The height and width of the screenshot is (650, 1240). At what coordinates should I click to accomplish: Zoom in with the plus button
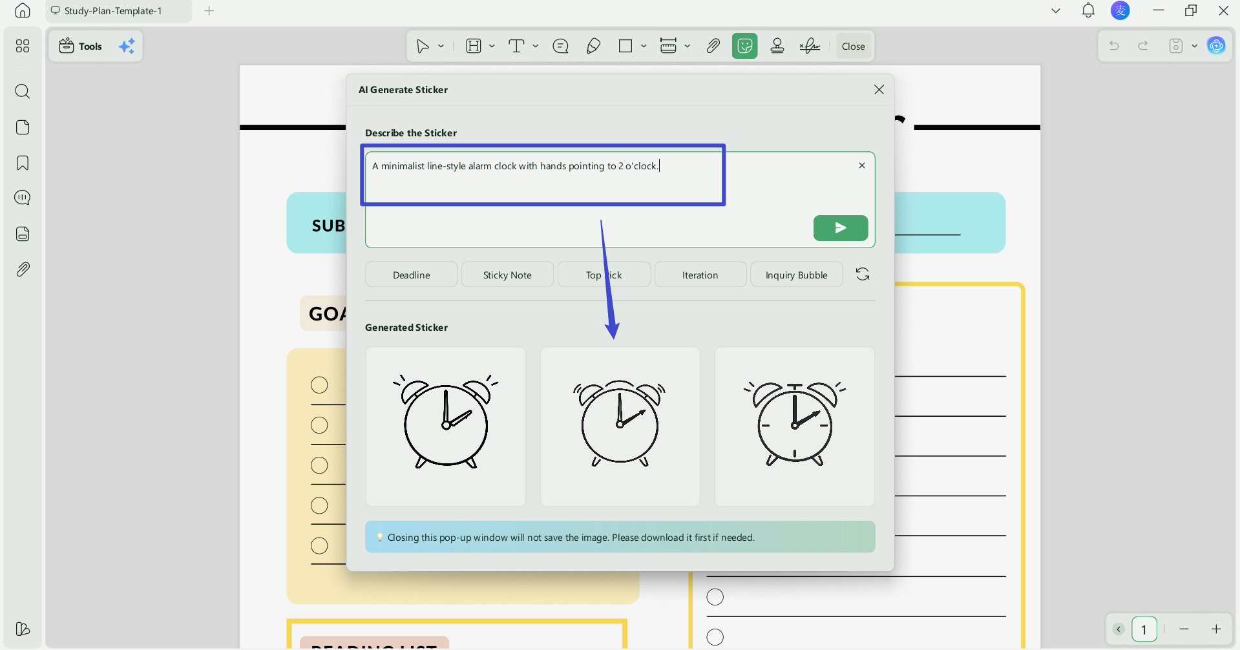point(1216,629)
